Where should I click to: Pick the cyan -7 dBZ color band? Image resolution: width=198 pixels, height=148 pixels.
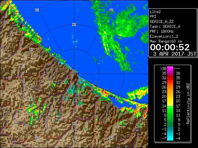click(170, 138)
